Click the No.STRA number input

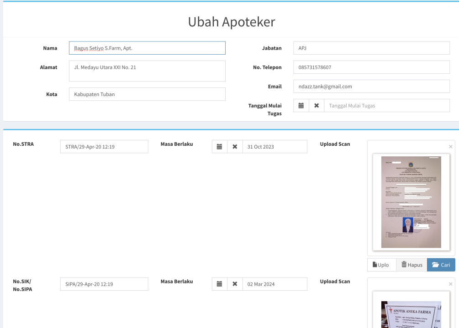[x=104, y=147]
